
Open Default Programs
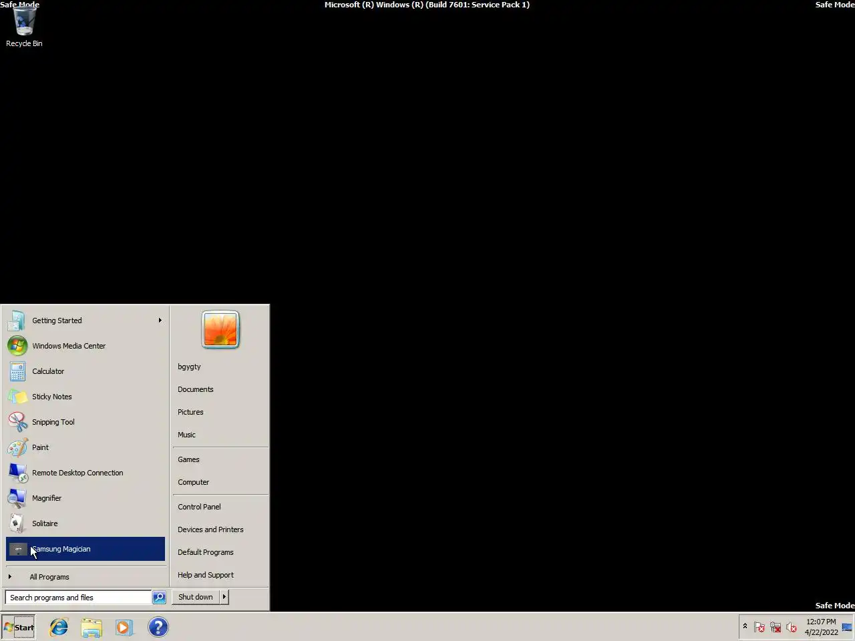(x=206, y=552)
